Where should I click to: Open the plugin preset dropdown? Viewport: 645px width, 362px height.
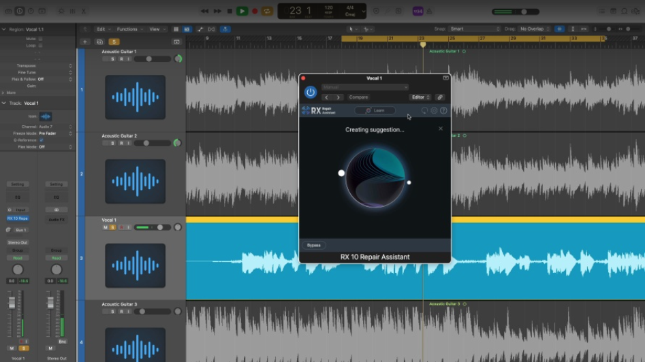point(365,87)
